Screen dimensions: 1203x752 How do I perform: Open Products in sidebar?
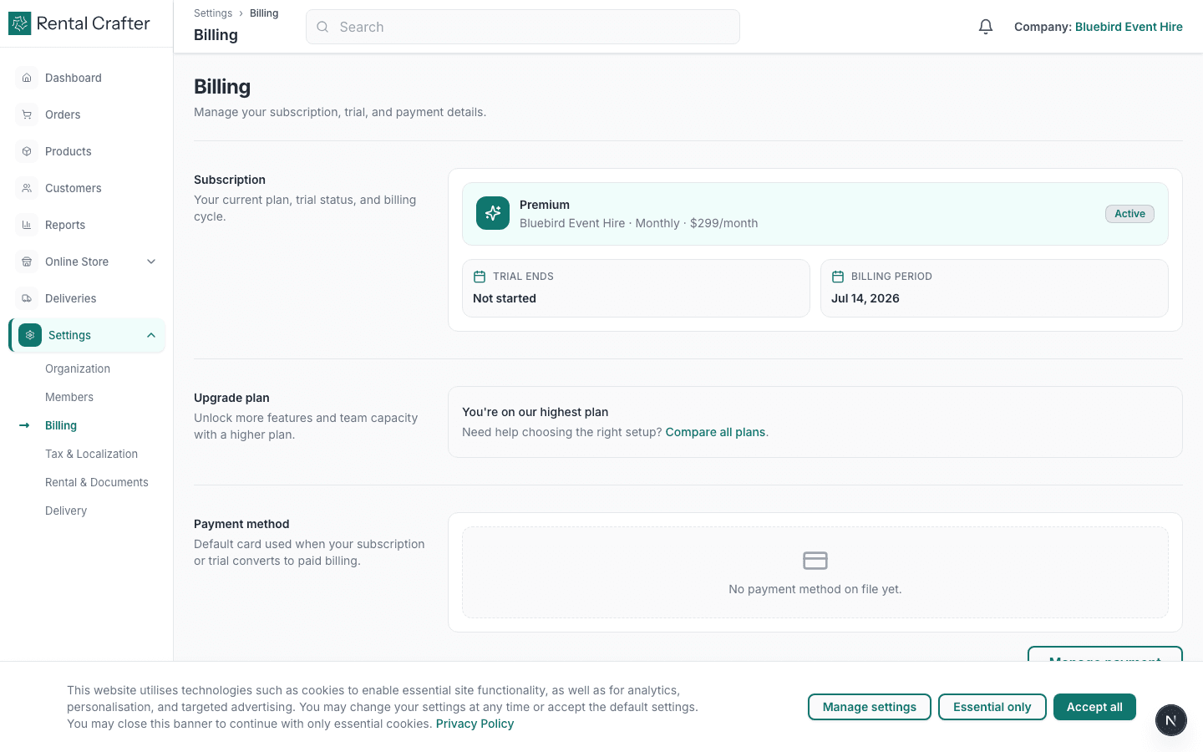pyautogui.click(x=87, y=151)
